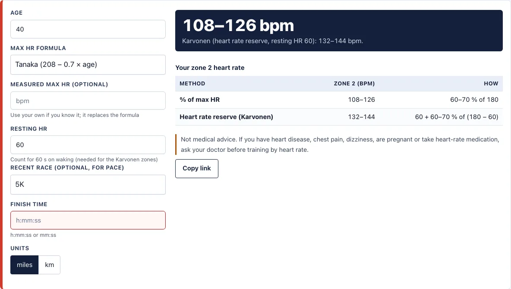Click the 'Not medical advice' disclaimer text

point(340,144)
